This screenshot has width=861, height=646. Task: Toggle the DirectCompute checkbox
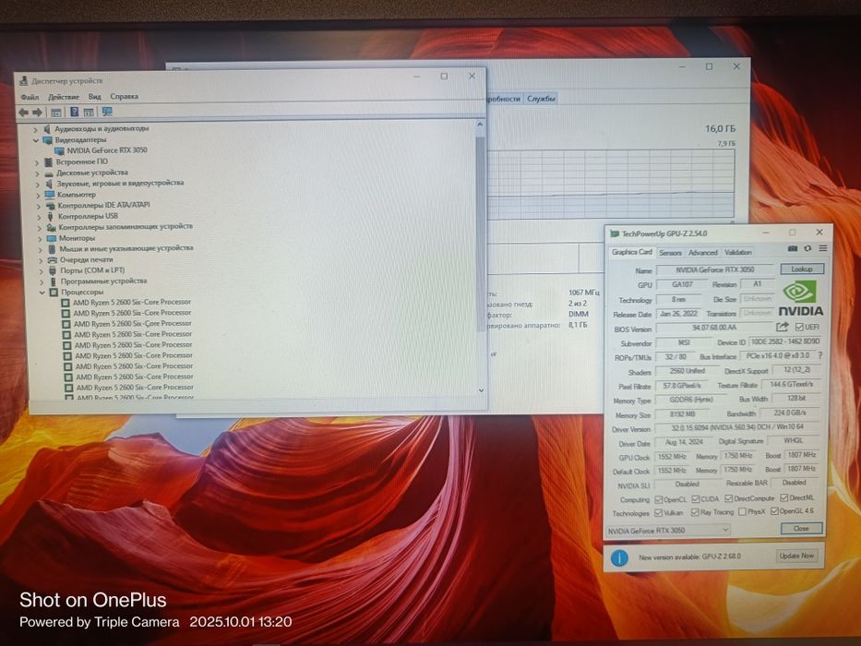(728, 498)
